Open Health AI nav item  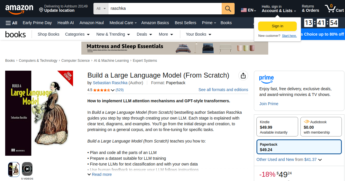tap(66, 23)
